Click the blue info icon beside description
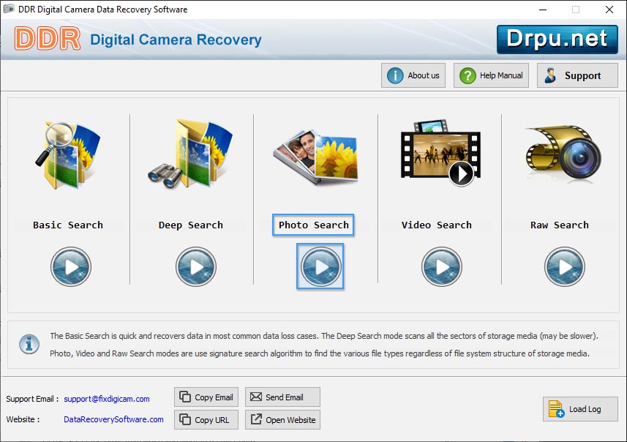This screenshot has width=627, height=442. tap(29, 344)
